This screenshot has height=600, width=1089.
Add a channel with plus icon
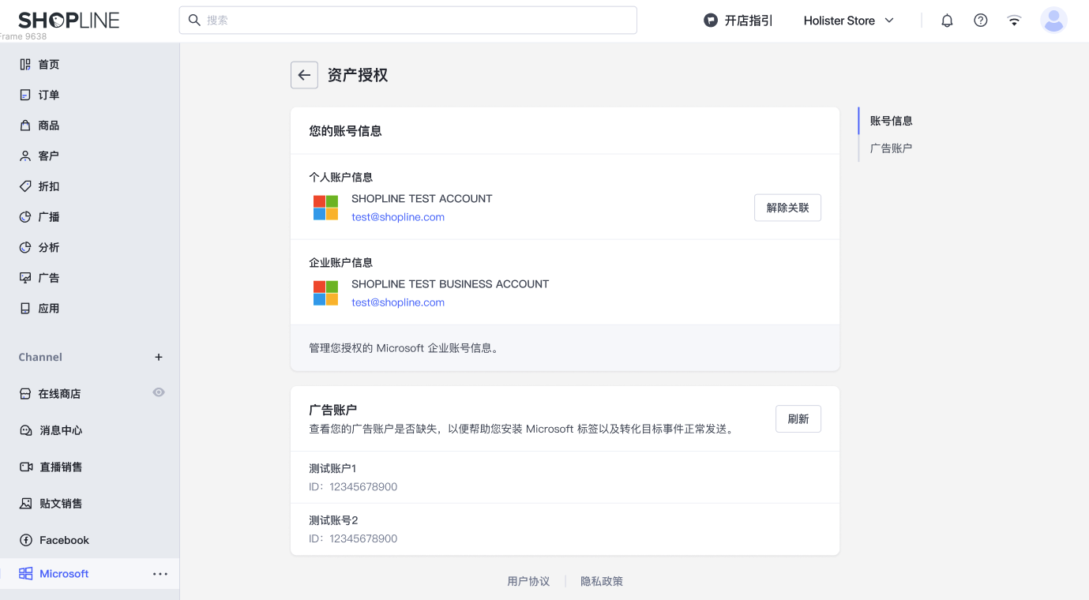tap(159, 357)
